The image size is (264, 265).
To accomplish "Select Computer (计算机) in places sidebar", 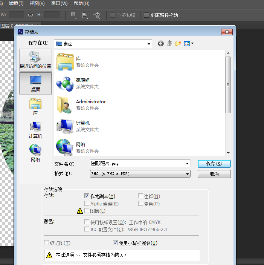I will [x=35, y=130].
